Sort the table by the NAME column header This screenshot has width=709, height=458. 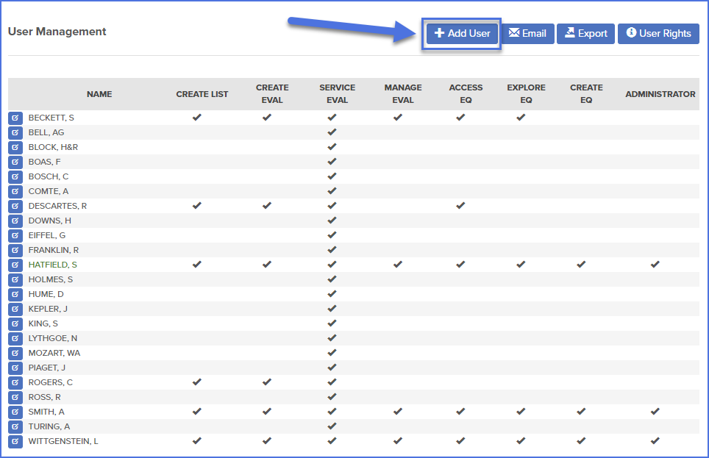tap(99, 94)
